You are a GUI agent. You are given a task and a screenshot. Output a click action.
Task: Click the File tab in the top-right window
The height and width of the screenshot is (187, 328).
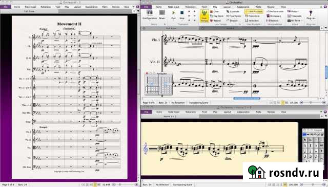146,7
